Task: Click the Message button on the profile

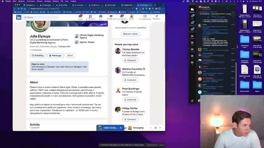Action: (55, 55)
